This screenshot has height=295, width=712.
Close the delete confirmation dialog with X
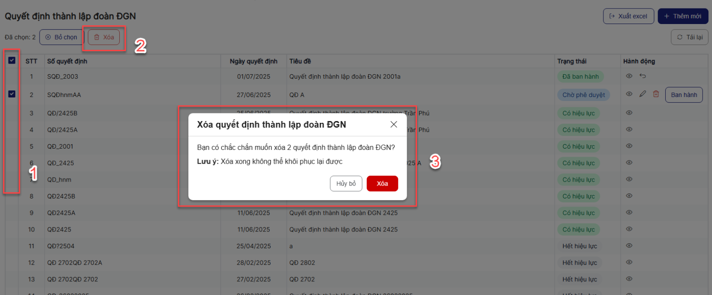tap(393, 125)
